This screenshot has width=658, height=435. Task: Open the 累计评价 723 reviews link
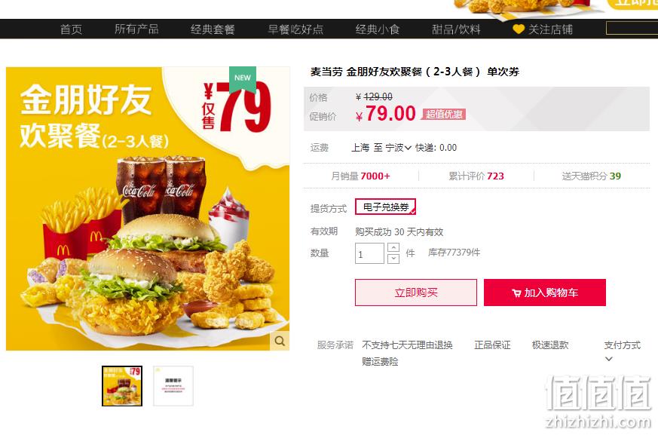click(476, 176)
